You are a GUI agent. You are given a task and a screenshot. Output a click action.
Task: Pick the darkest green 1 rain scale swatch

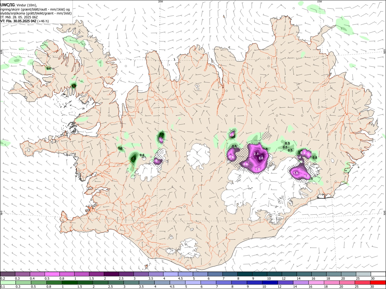tap(69, 282)
